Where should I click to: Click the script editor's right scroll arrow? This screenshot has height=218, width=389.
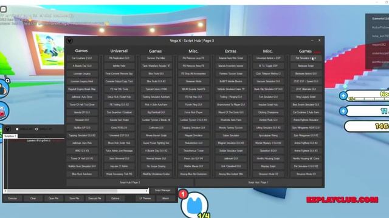[147, 191]
